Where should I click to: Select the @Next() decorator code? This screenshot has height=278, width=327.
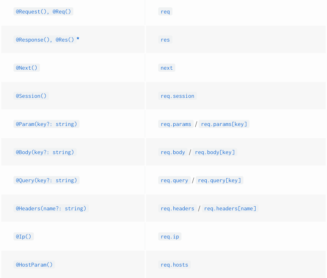pyautogui.click(x=27, y=68)
